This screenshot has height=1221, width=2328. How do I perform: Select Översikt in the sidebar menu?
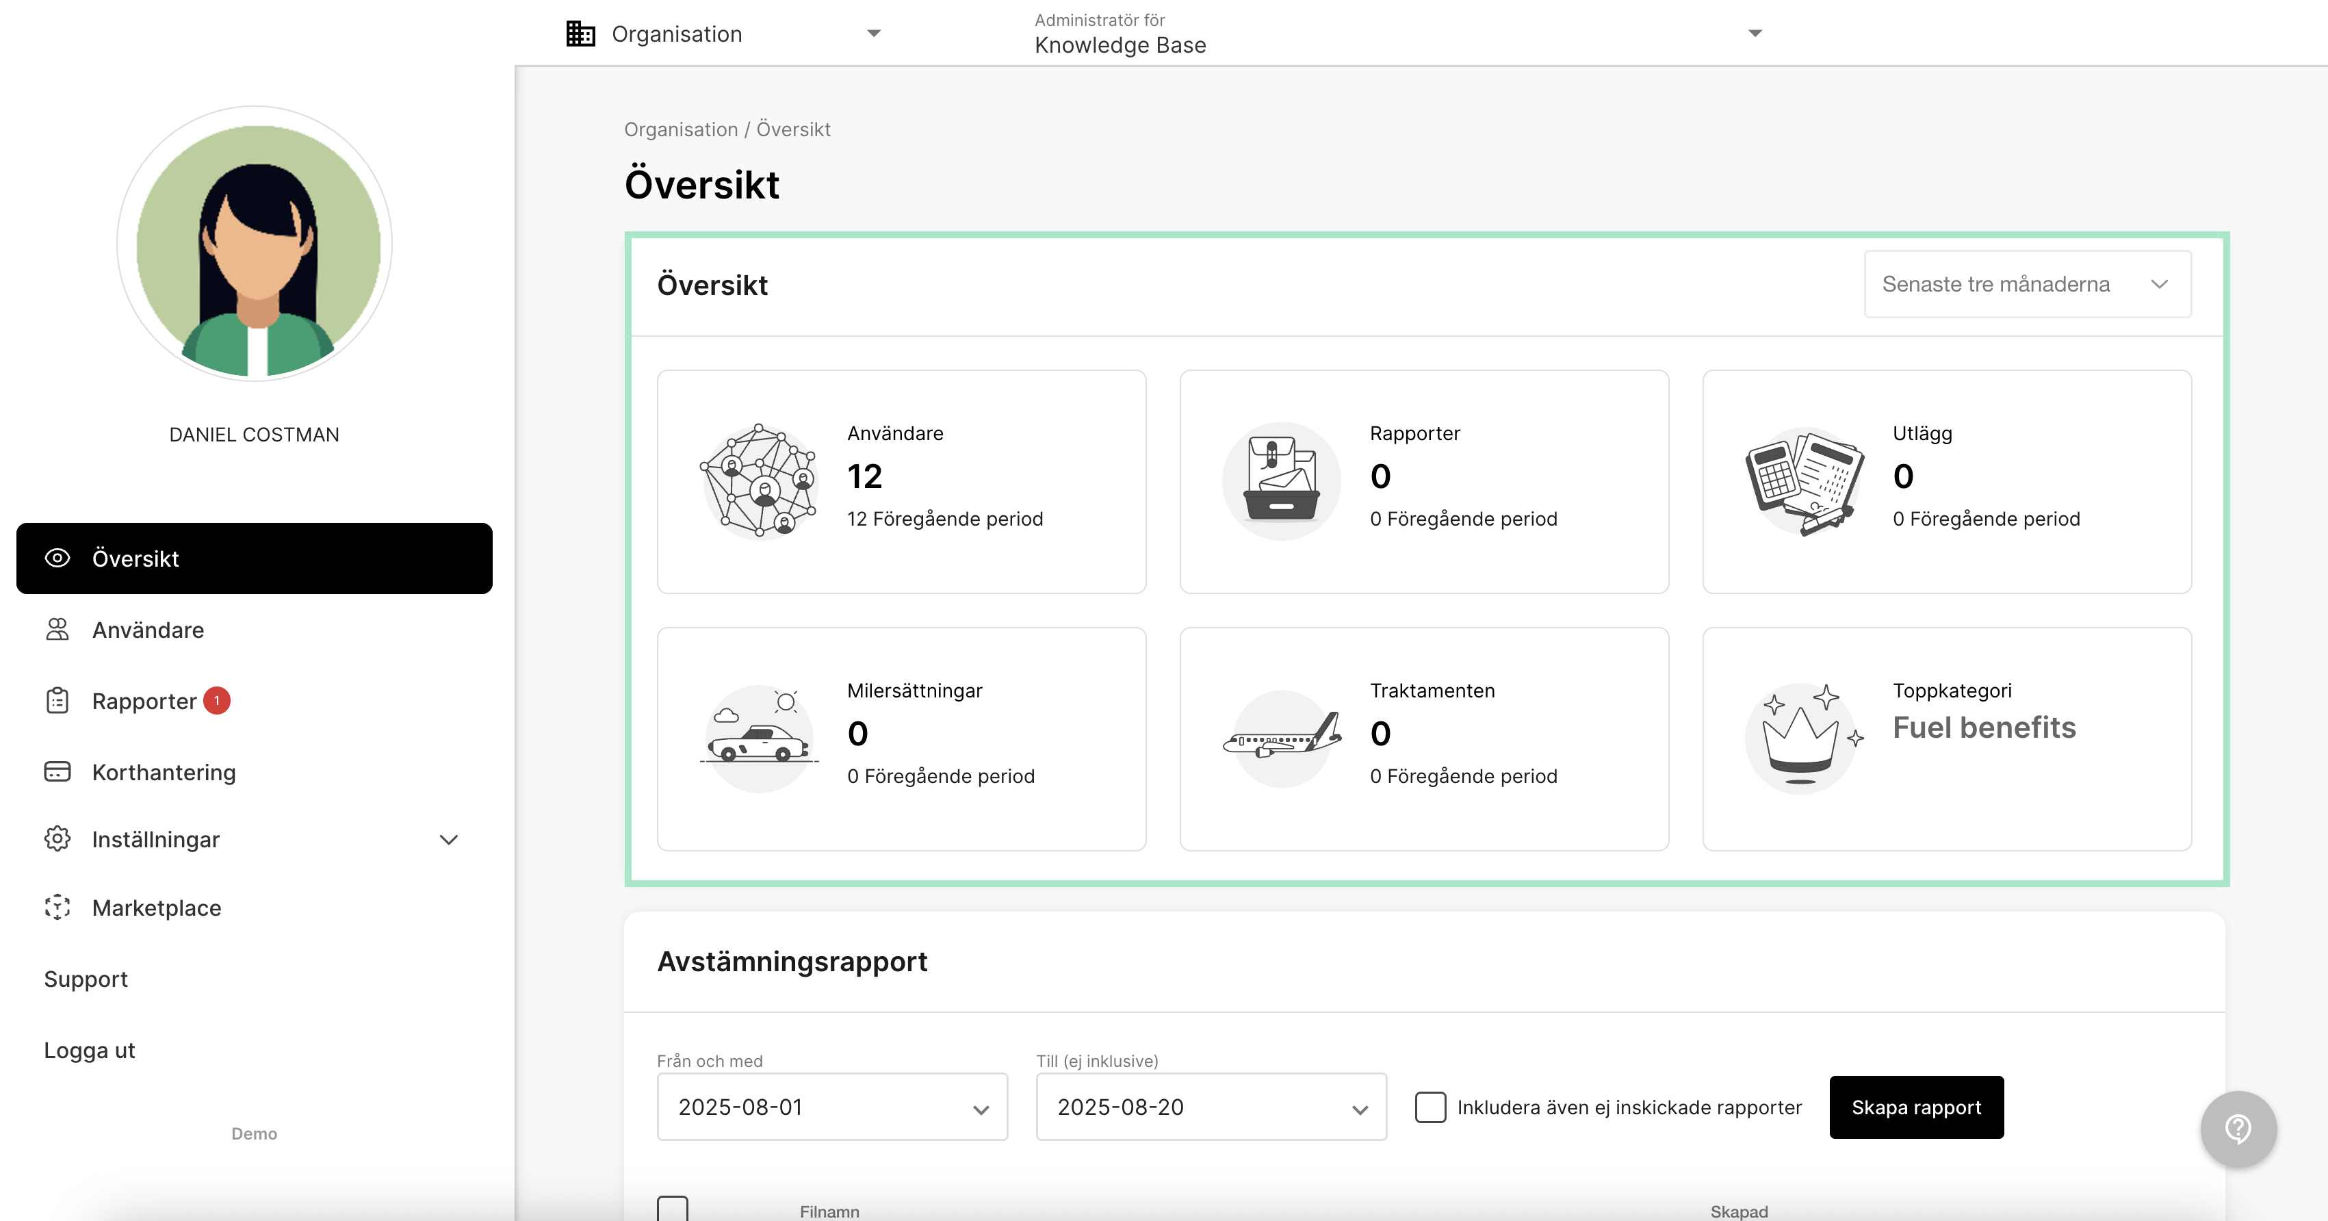[255, 558]
